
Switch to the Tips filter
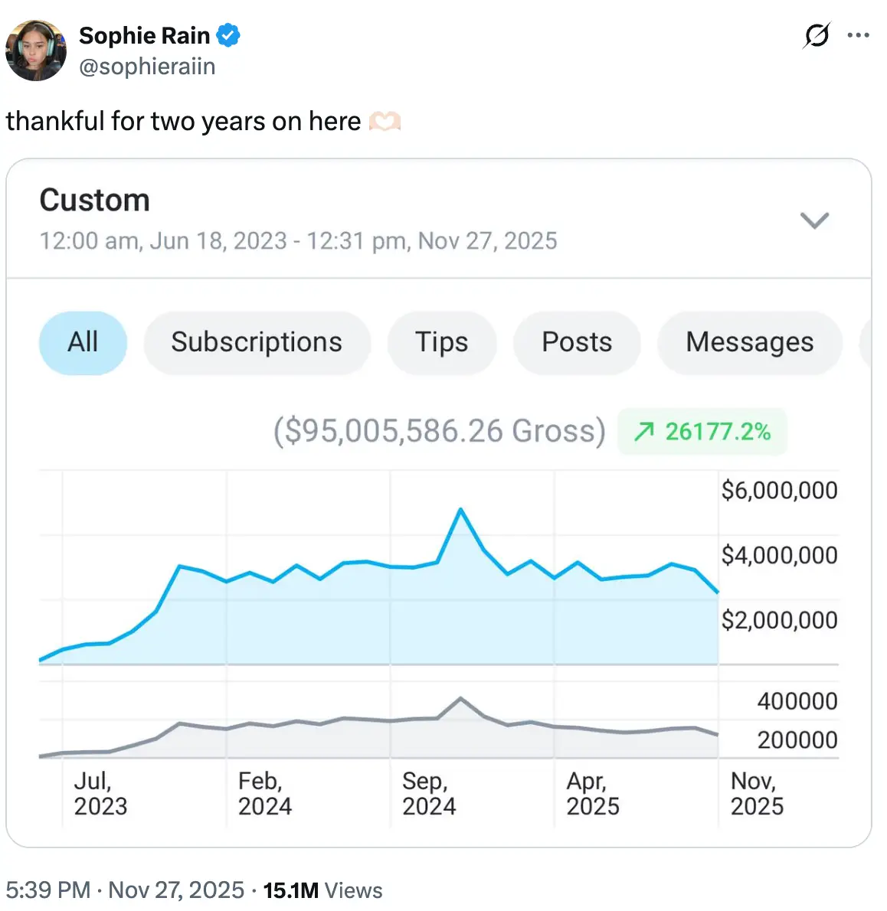pos(441,342)
